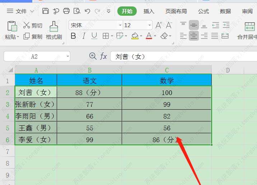Switch to the 页面布局 tab
257x185 pixels.
[x=176, y=11]
